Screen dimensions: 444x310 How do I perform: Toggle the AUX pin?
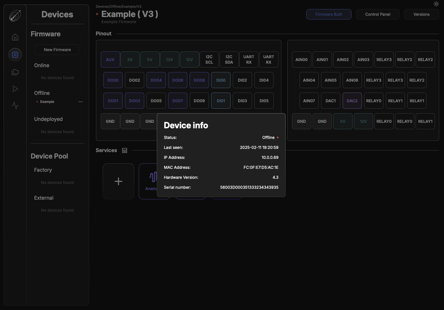point(110,60)
